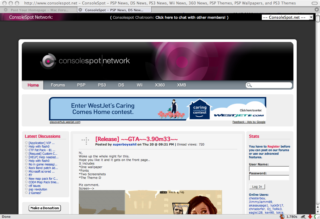The width and height of the screenshot is (320, 219).
Task: Open the No in game messagi... discussion
Action: [x=43, y=164]
